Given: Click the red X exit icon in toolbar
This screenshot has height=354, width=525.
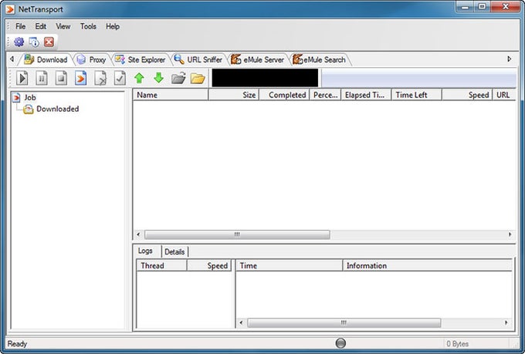Looking at the screenshot, I should click(49, 42).
